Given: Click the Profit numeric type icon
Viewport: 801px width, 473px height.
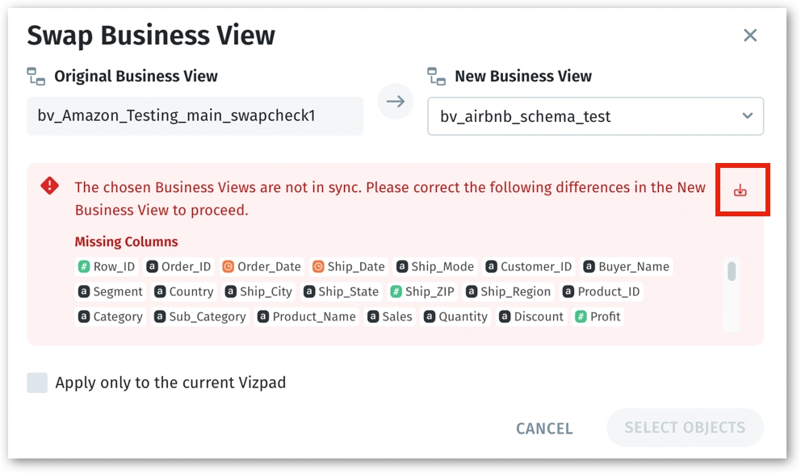Looking at the screenshot, I should coord(581,316).
